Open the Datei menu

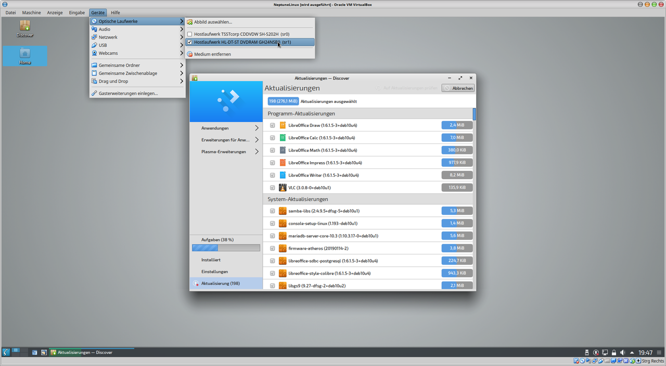10,12
